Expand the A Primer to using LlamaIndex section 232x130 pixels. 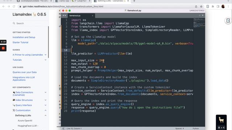[46, 55]
